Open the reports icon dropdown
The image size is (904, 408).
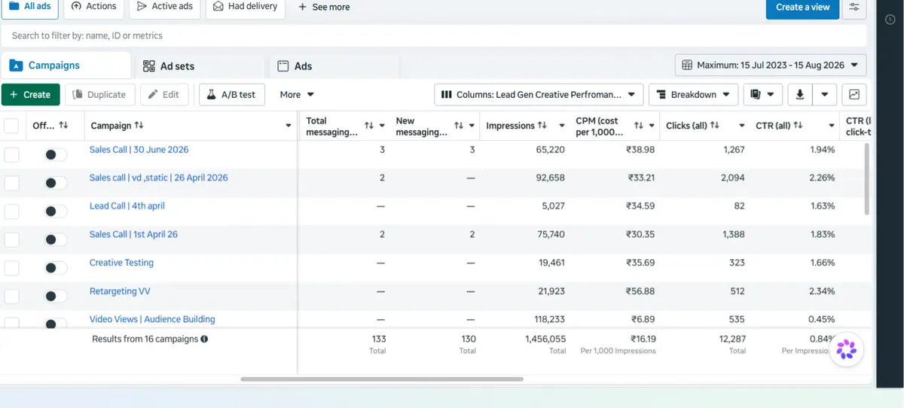[762, 94]
